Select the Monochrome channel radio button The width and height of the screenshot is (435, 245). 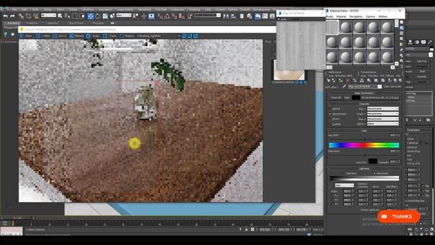click(x=330, y=114)
